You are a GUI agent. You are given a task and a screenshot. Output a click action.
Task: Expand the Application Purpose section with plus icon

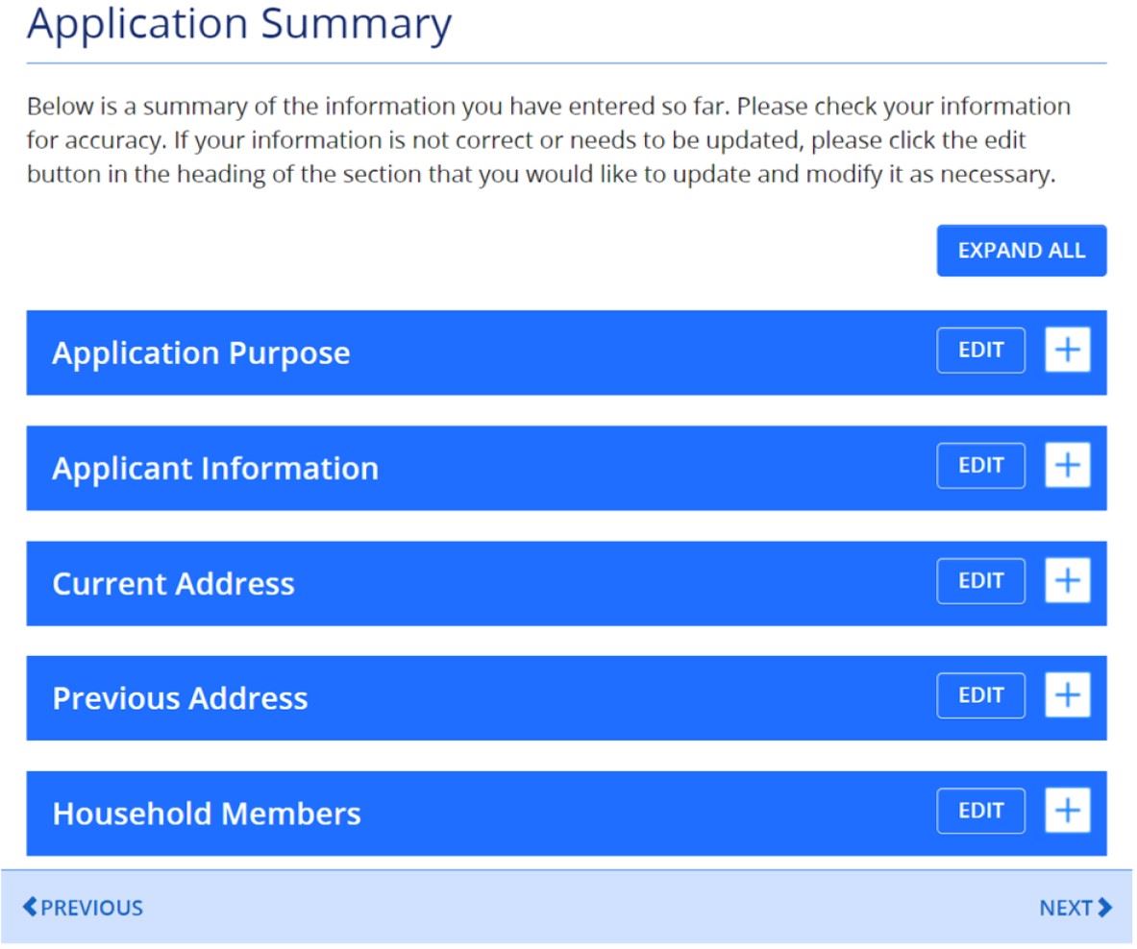[x=1068, y=351]
